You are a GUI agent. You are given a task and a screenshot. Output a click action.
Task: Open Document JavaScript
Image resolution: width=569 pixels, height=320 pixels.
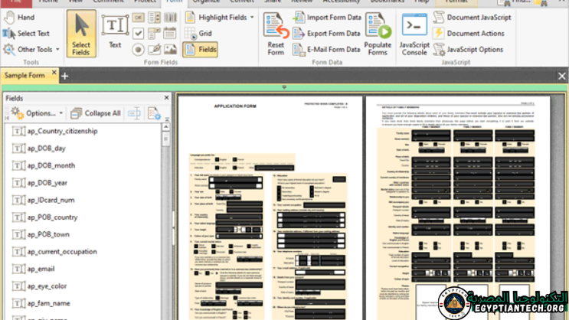tap(472, 17)
